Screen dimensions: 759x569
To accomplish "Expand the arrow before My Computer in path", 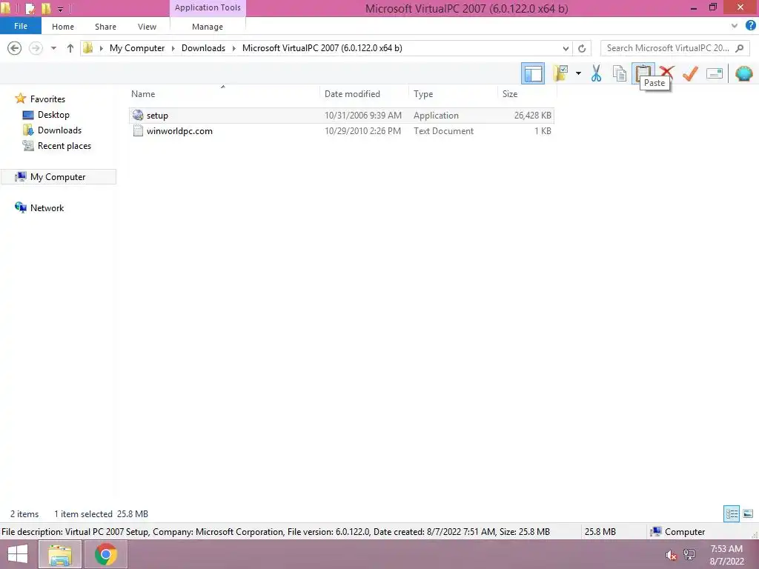I will (x=101, y=48).
